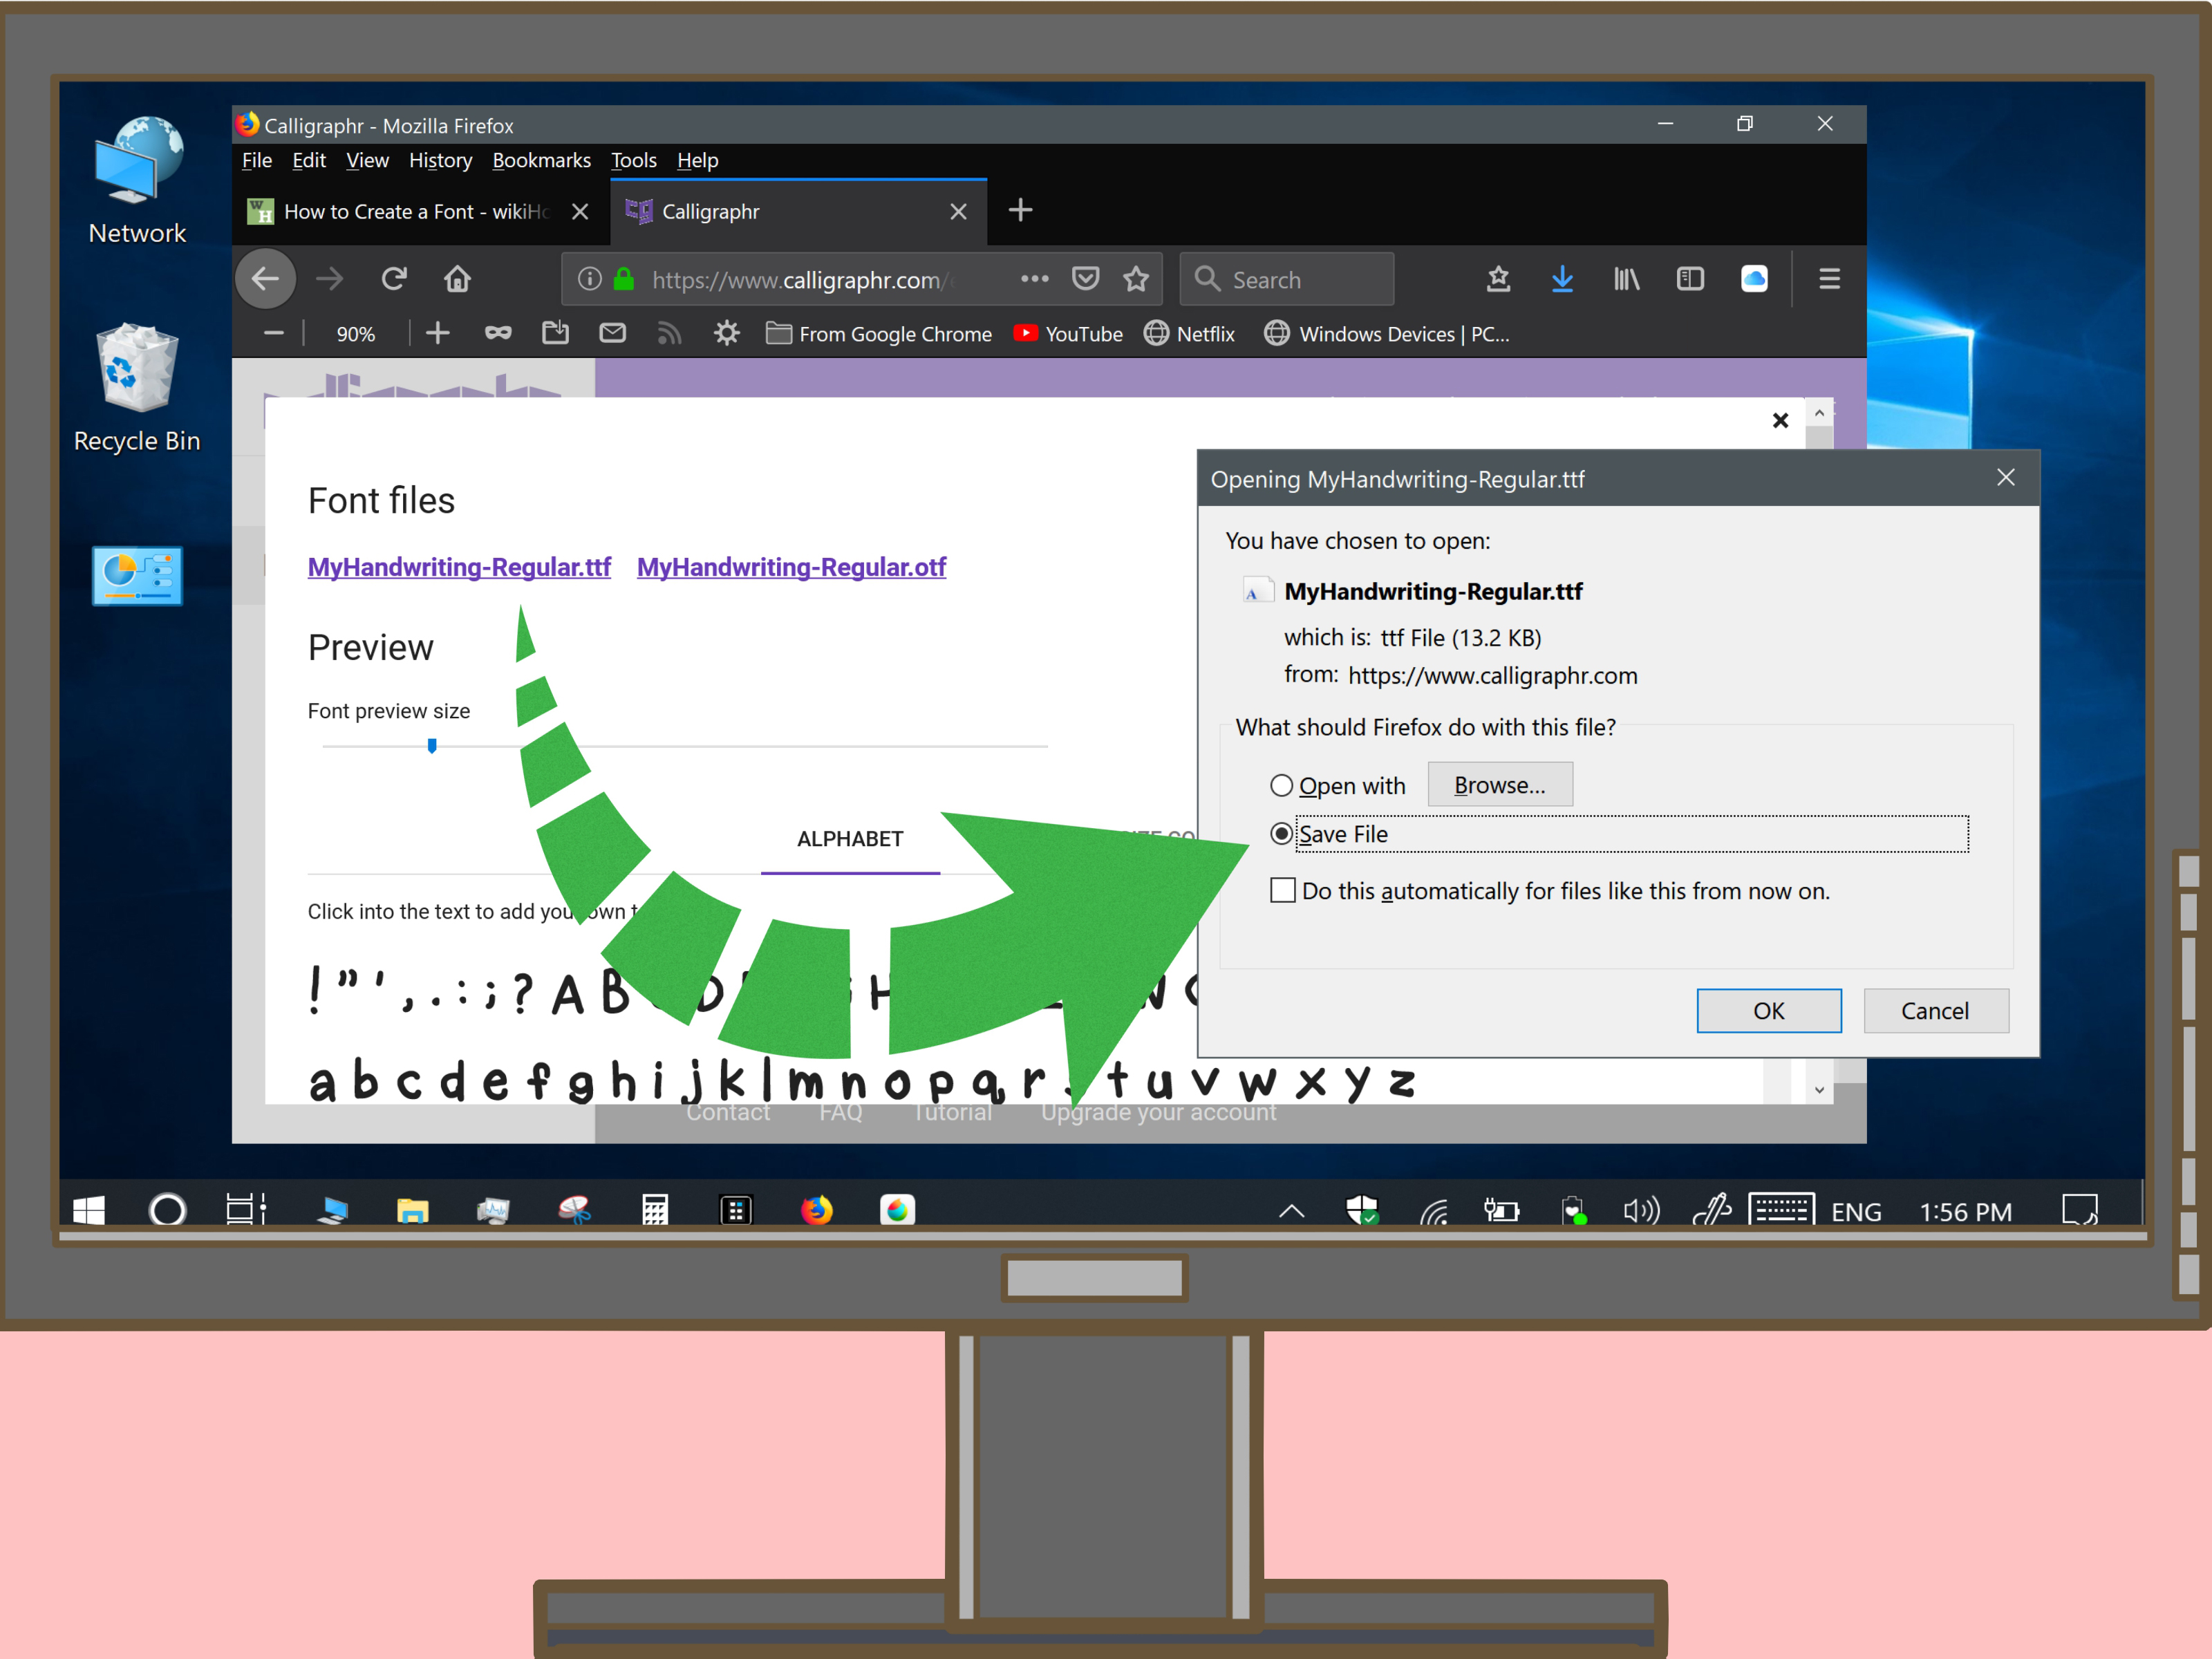Open the History menu
The height and width of the screenshot is (1659, 2212).
click(440, 160)
